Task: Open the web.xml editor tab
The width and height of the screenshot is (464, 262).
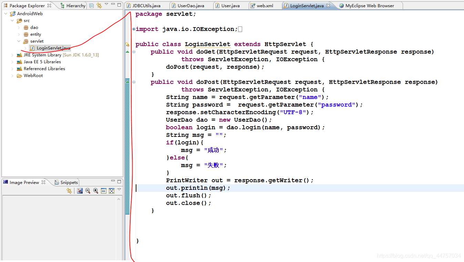Action: pos(264,5)
